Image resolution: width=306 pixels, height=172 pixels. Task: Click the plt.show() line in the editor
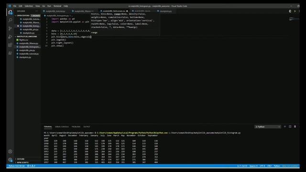coord(57,46)
